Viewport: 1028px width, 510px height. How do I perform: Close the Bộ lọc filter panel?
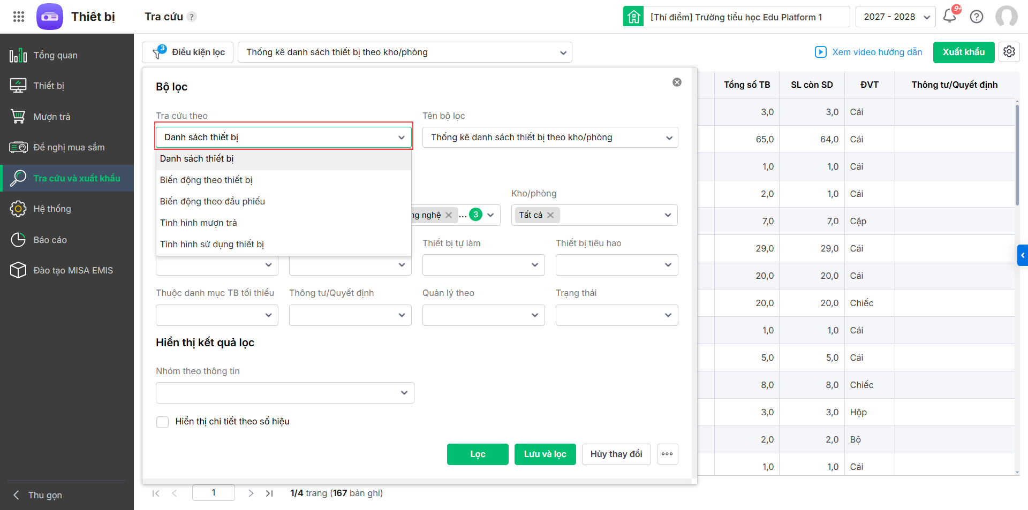(x=677, y=82)
